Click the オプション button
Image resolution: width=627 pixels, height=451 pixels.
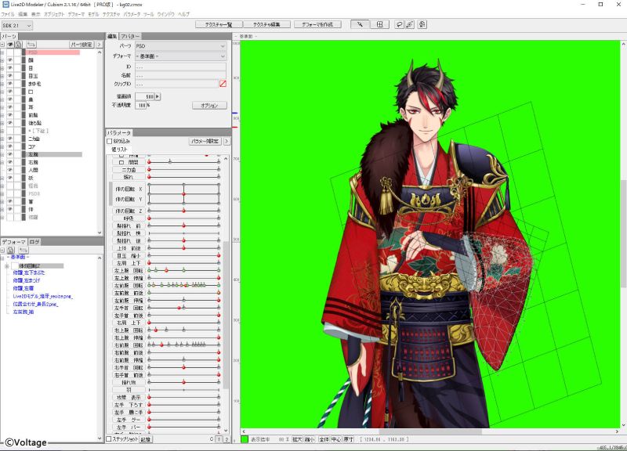tap(209, 106)
